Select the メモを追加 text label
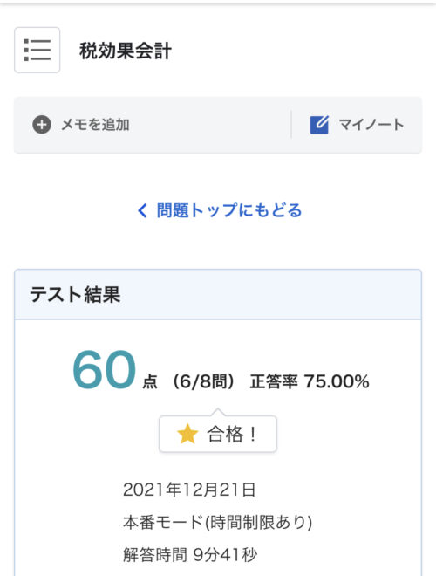 point(95,125)
